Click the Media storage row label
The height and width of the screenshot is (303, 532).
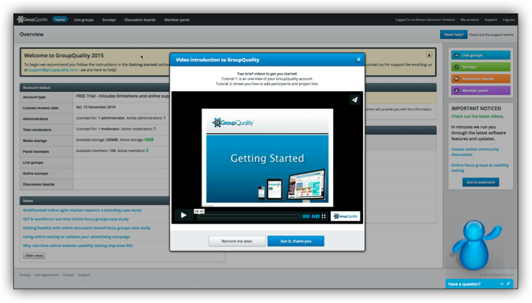(35, 141)
